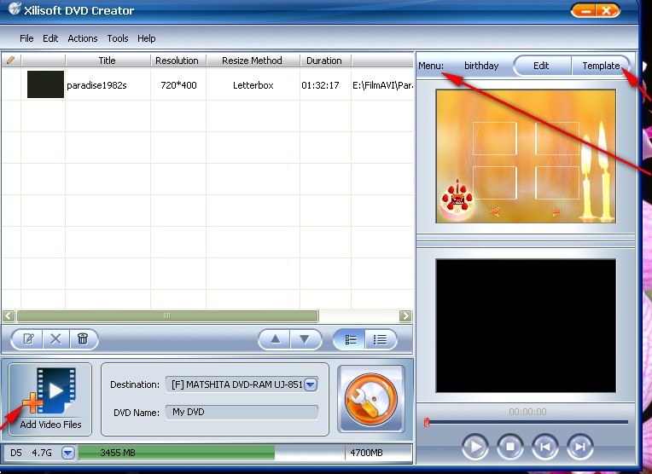Image resolution: width=652 pixels, height=474 pixels.
Task: Click the menu Edit button beside birthday
Action: click(541, 66)
